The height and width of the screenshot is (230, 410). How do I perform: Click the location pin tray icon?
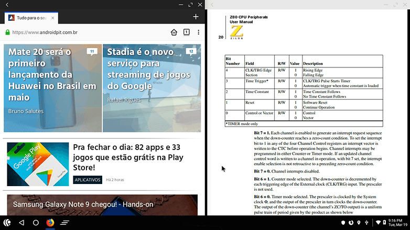(359, 223)
